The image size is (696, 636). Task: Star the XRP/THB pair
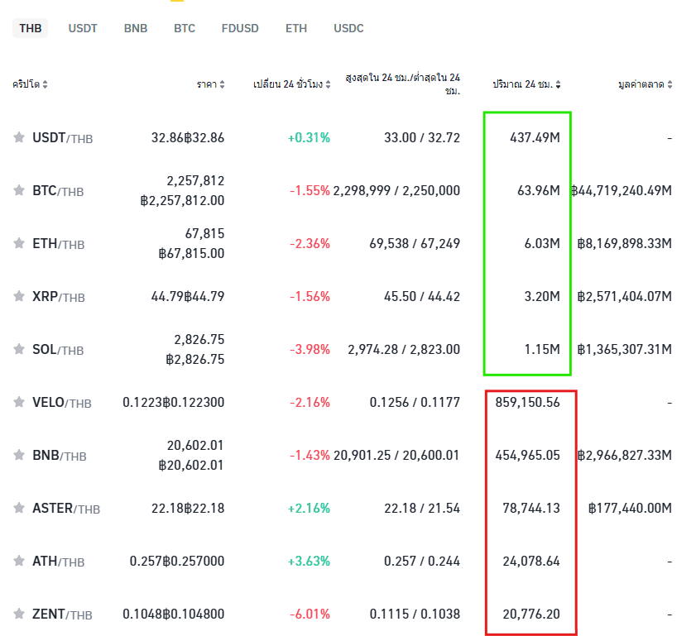click(x=19, y=296)
